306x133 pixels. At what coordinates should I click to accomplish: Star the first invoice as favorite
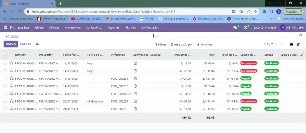pos(11,63)
